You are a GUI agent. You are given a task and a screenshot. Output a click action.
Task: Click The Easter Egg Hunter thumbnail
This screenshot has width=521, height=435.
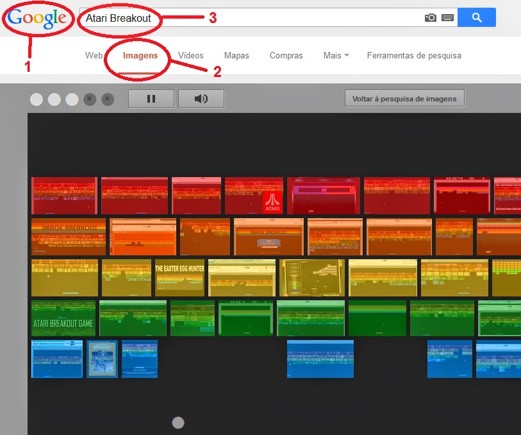pyautogui.click(x=179, y=278)
